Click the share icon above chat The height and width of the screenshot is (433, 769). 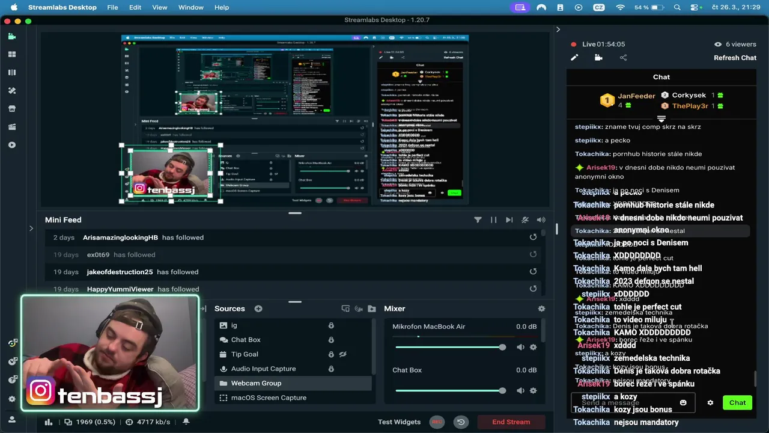(x=623, y=58)
